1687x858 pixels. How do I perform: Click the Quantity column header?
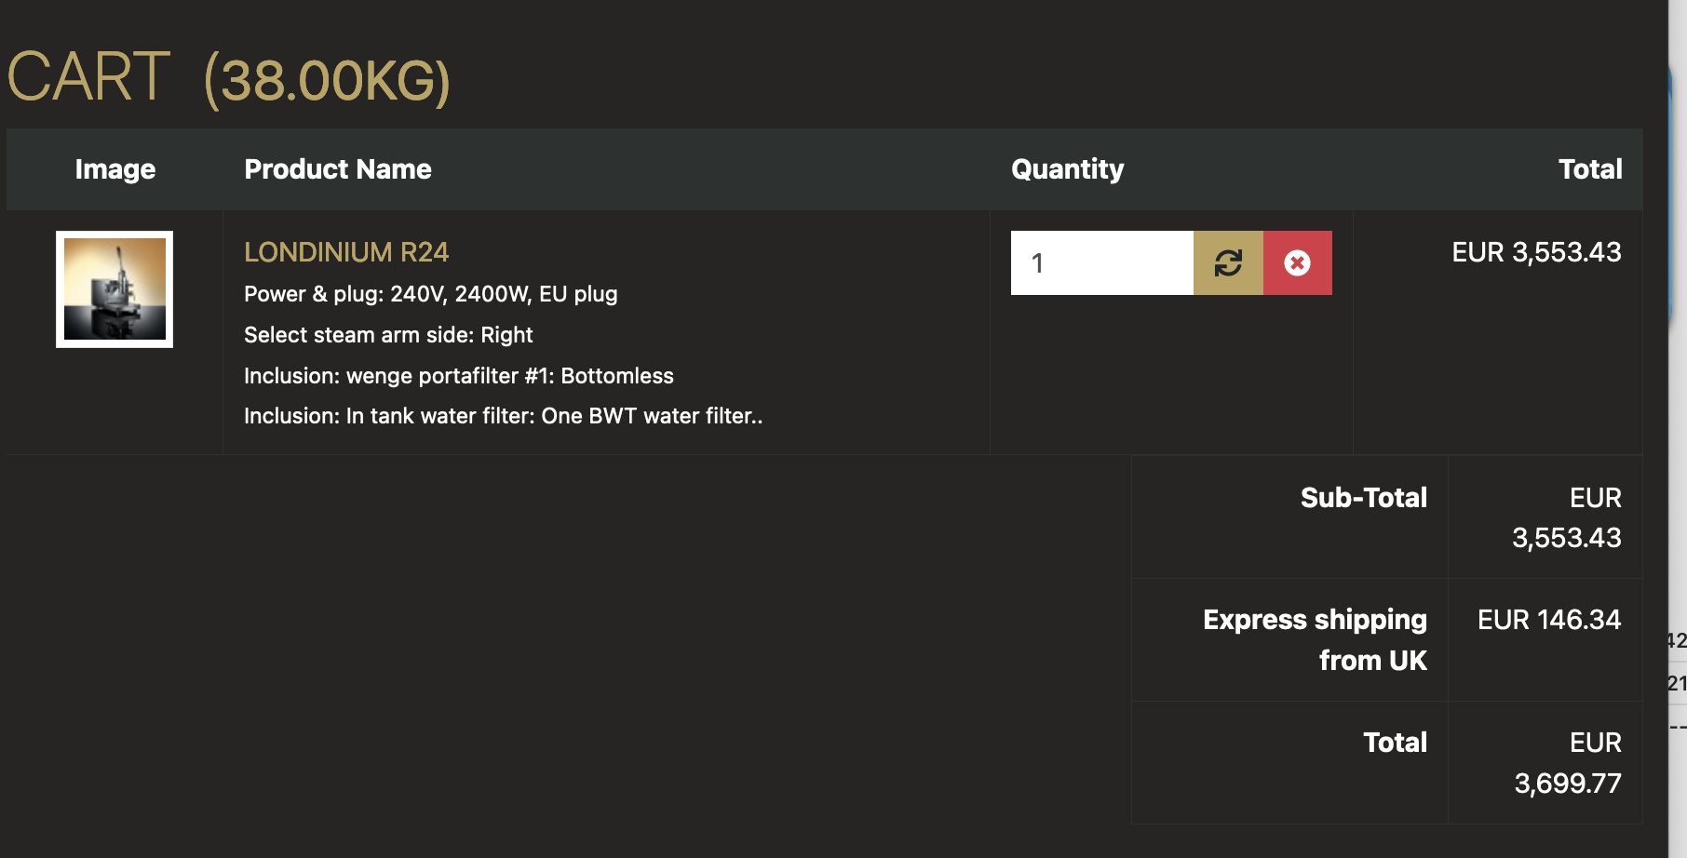[1067, 169]
